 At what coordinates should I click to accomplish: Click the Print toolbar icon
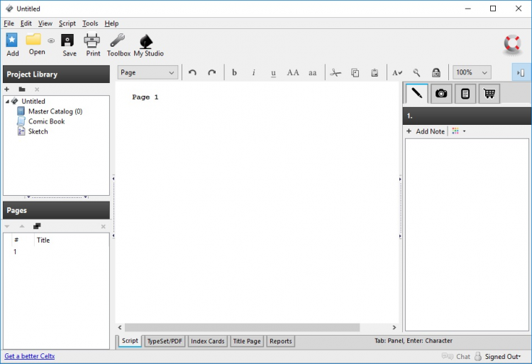click(93, 41)
